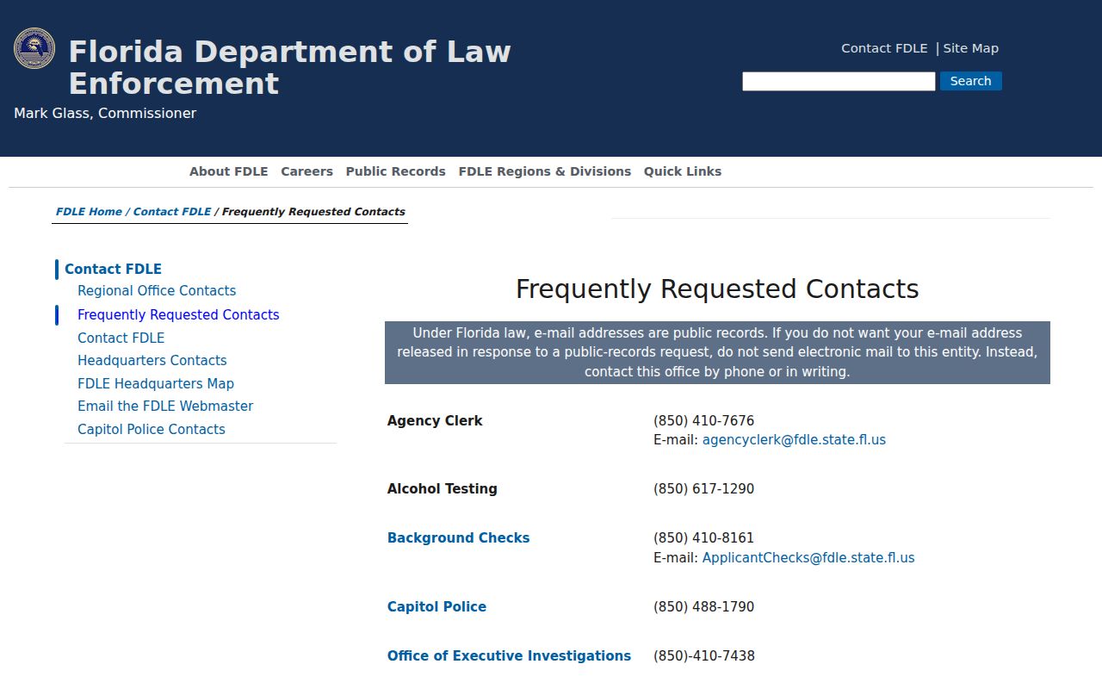Open the Quick Links menu
The height and width of the screenshot is (689, 1102).
pyautogui.click(x=683, y=171)
